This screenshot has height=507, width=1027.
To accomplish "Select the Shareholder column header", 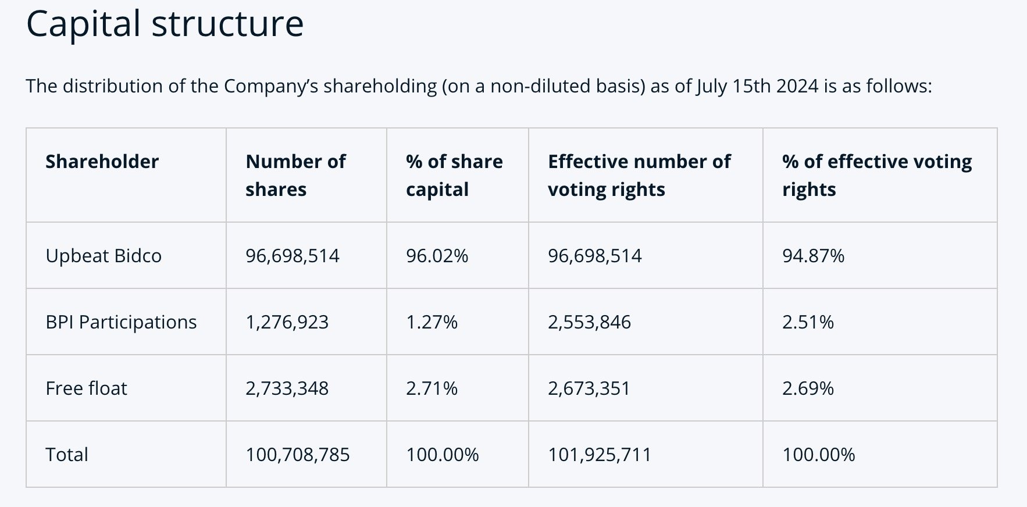I will (x=102, y=162).
